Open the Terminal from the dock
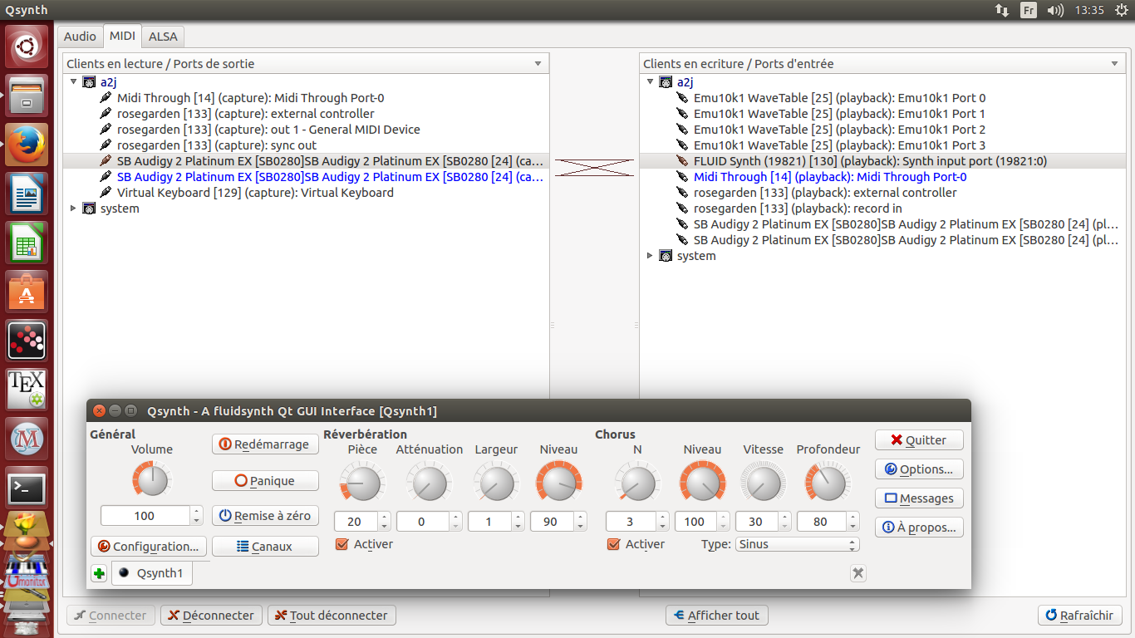Screen dimensions: 1135x638 (27, 488)
